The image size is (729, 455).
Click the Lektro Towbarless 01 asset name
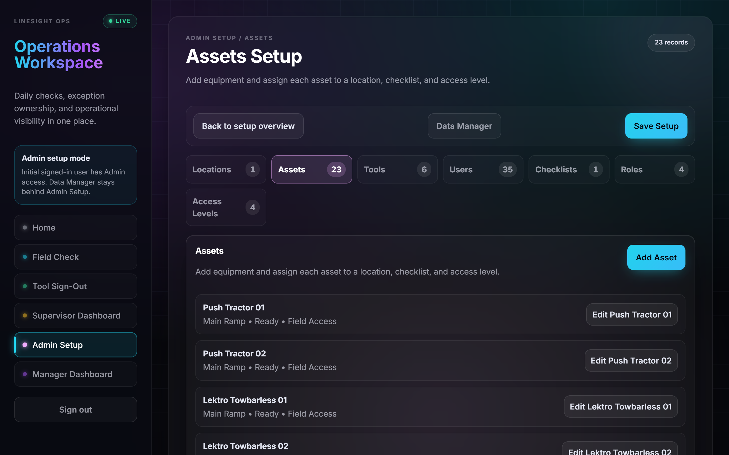[245, 400]
